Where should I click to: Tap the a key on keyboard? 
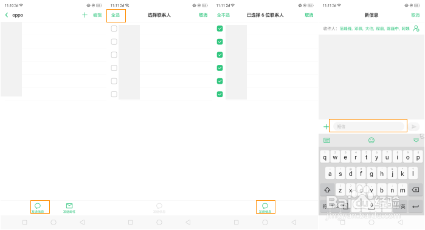pos(330,174)
